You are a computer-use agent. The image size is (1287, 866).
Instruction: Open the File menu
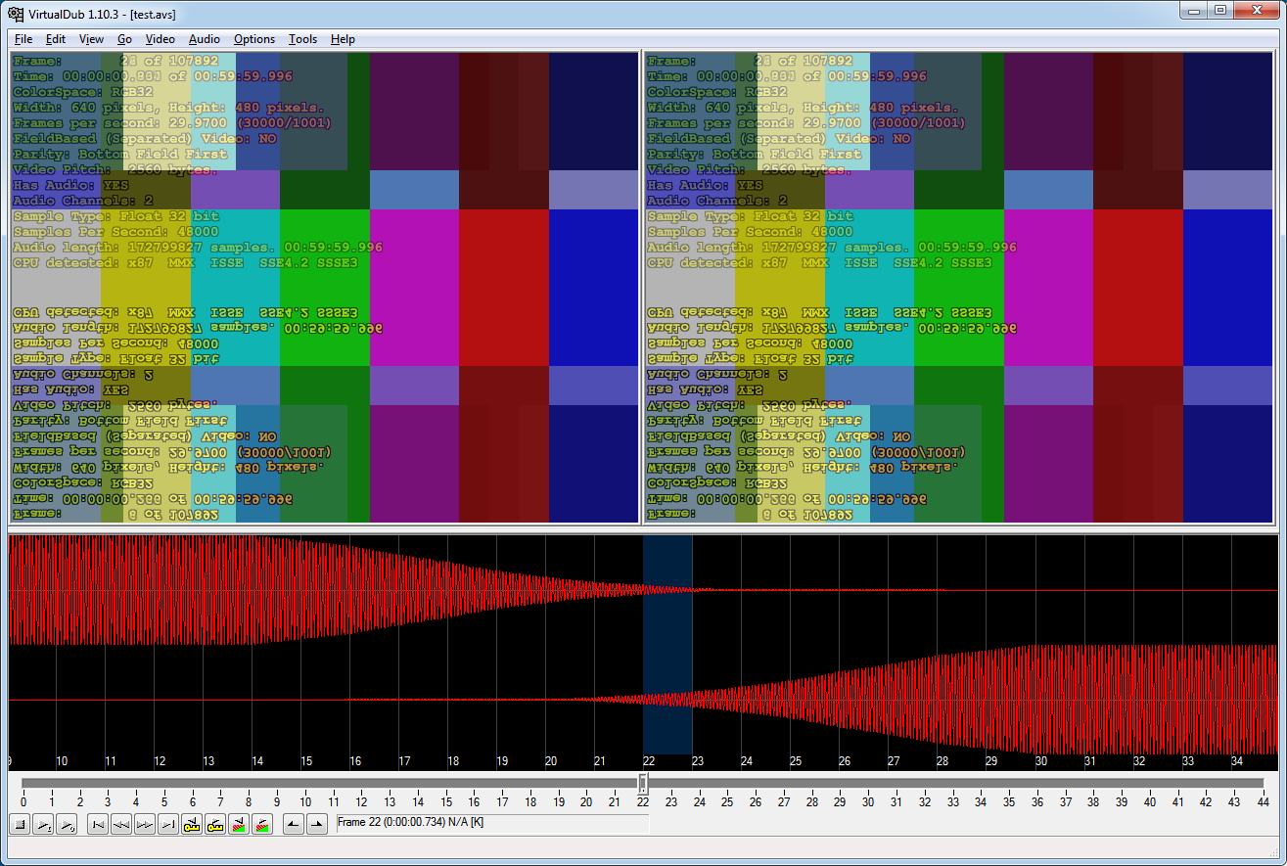click(23, 39)
